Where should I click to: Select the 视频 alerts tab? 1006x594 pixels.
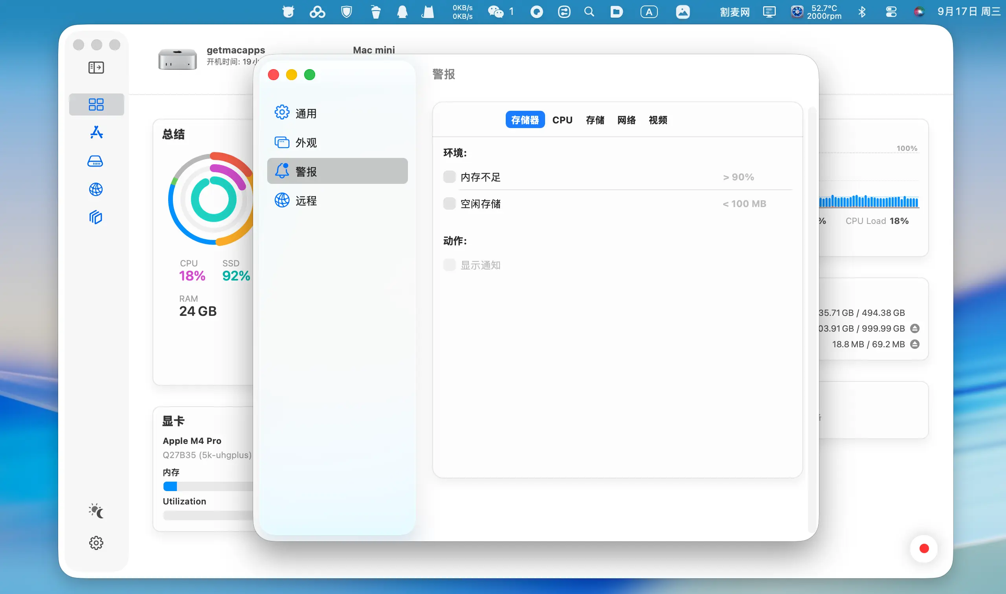[x=658, y=120]
